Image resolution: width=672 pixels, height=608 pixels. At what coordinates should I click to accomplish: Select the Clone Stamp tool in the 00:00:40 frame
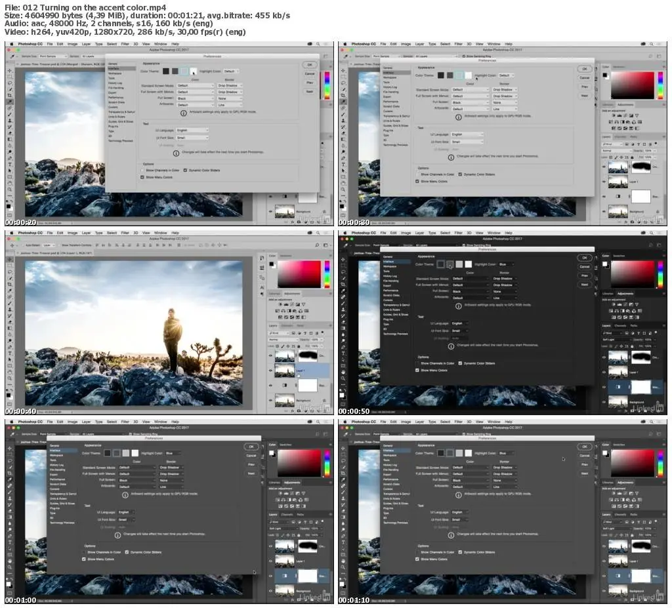(x=10, y=310)
